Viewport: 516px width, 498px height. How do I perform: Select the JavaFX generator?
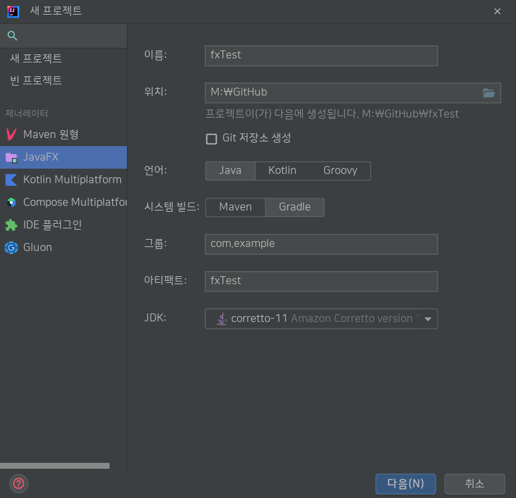(63, 157)
